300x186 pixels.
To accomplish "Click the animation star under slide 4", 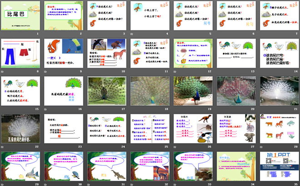I will [132, 34].
